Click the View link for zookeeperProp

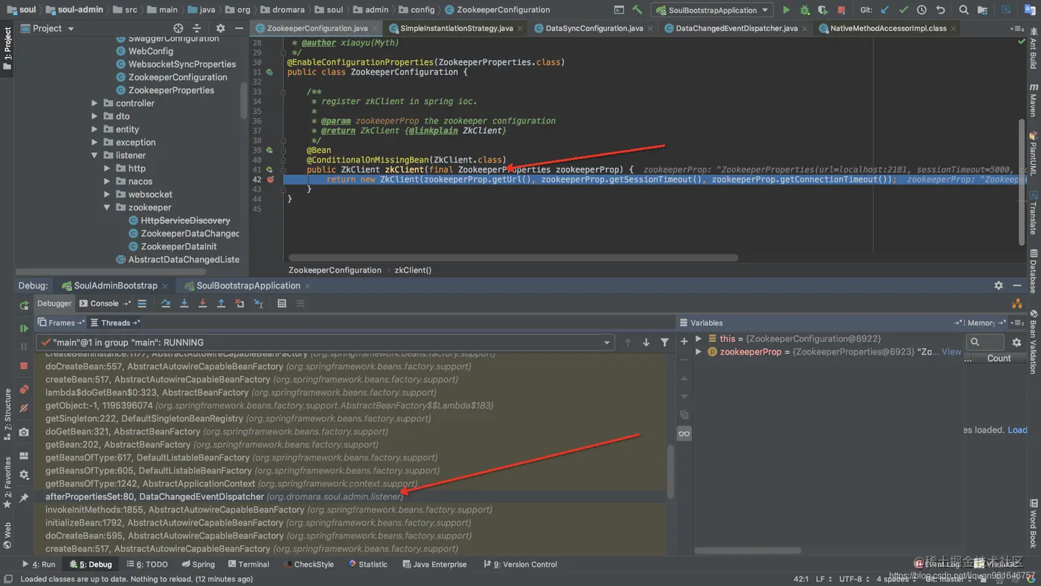click(951, 352)
